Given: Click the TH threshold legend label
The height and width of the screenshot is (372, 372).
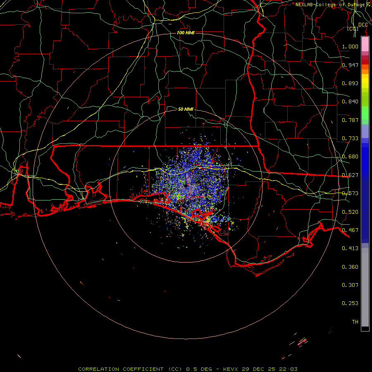Looking at the screenshot, I should 355,322.
